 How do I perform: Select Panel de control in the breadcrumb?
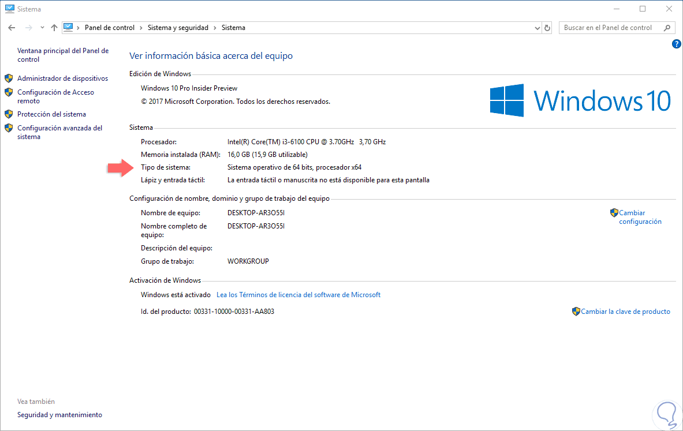coord(110,27)
